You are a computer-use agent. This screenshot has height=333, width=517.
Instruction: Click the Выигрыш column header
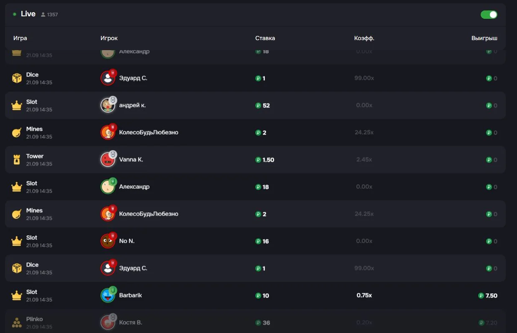(x=484, y=38)
